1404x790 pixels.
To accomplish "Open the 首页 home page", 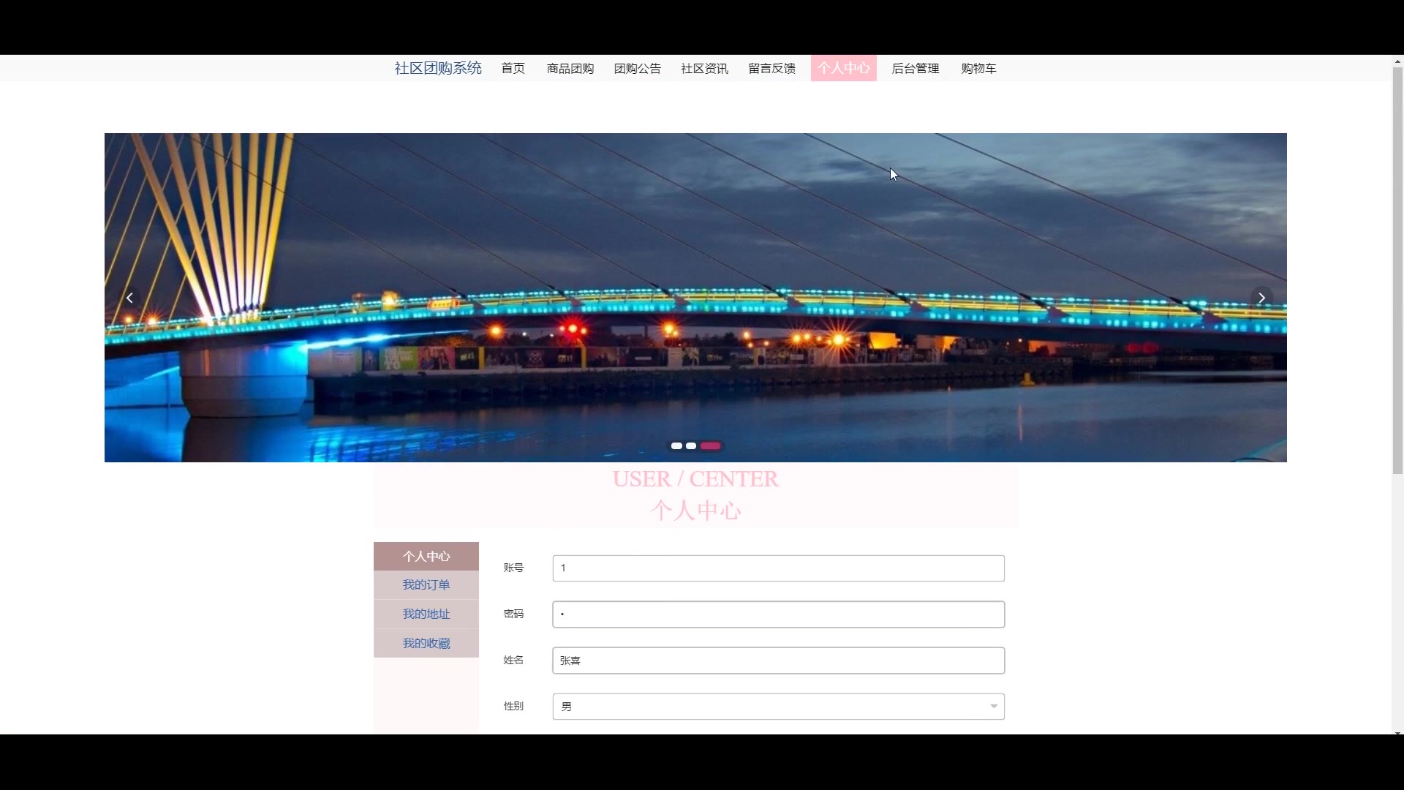I will coord(513,68).
